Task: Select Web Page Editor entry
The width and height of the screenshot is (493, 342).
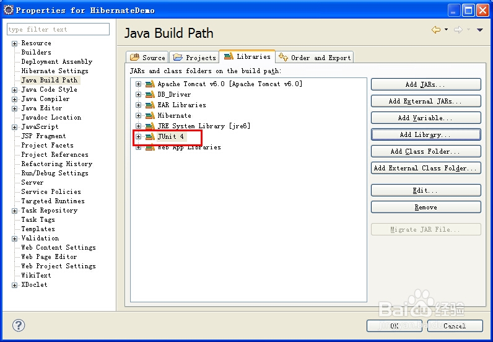Action: click(x=49, y=256)
